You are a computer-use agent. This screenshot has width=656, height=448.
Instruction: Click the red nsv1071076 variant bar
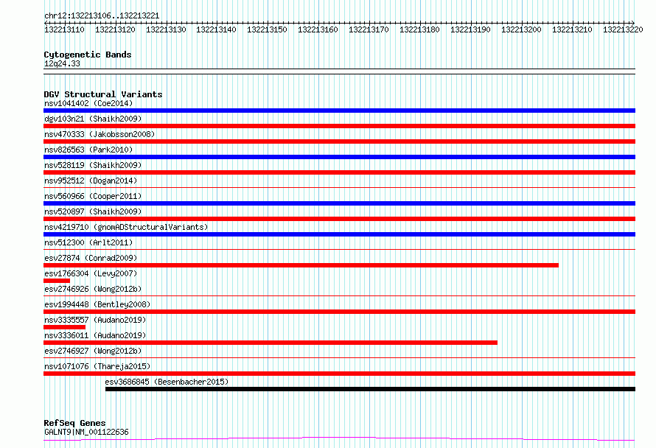click(339, 374)
